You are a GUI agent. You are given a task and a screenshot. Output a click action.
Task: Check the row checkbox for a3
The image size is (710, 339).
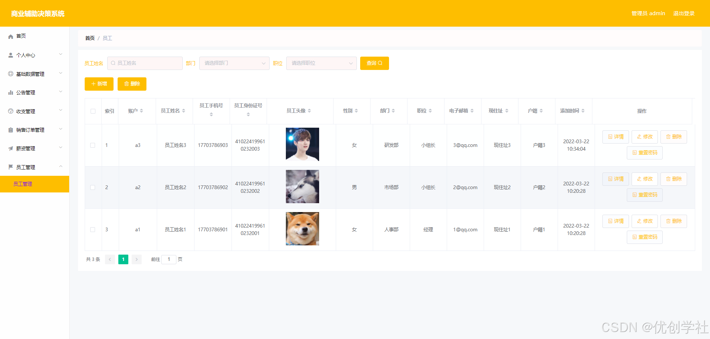[93, 145]
